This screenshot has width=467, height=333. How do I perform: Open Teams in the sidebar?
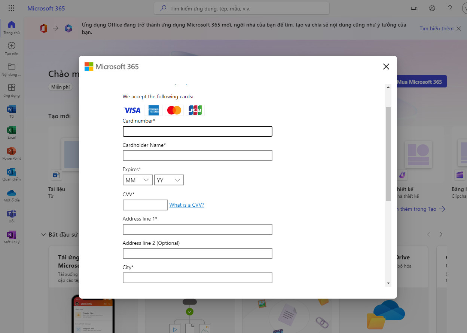coord(12,214)
